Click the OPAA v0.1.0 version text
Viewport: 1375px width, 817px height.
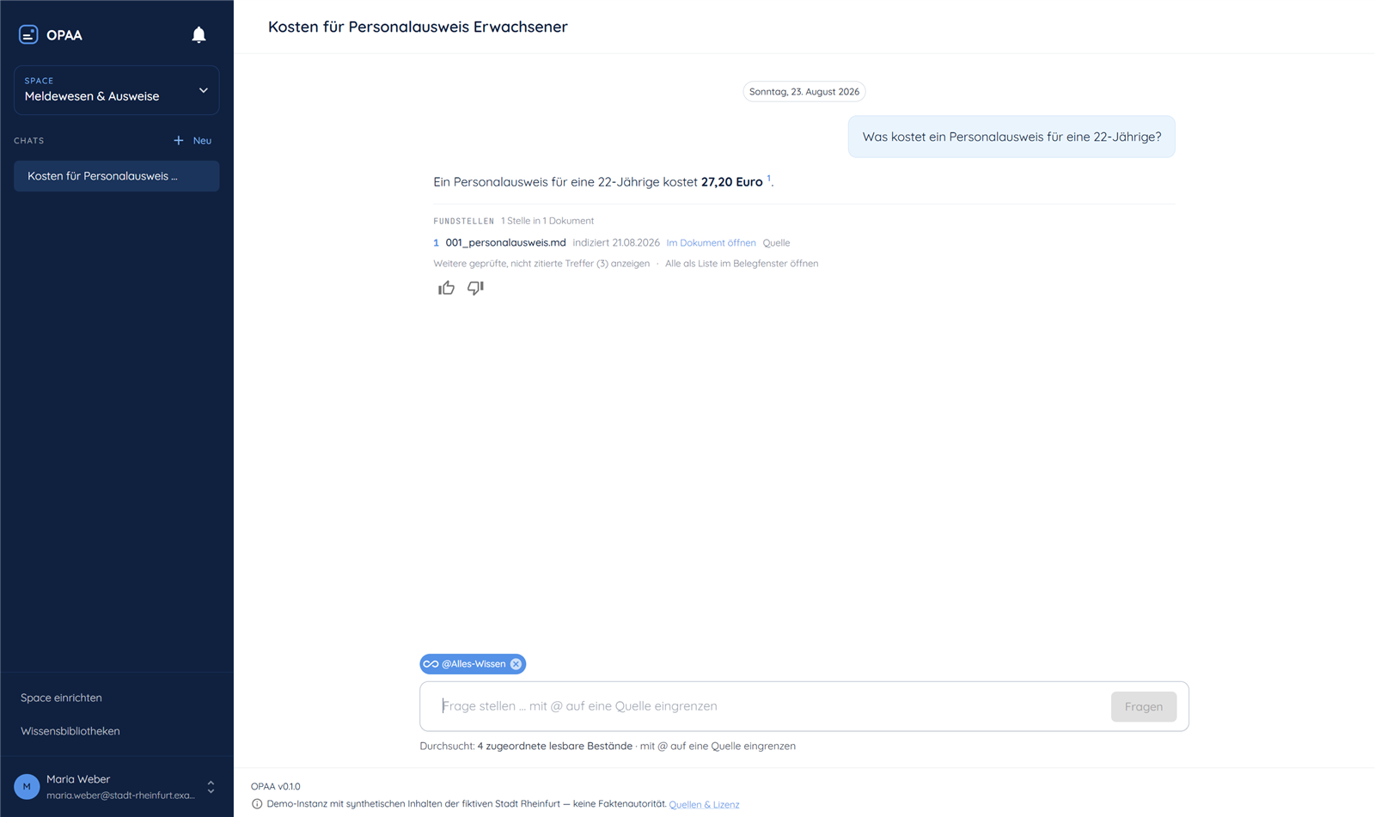[276, 786]
